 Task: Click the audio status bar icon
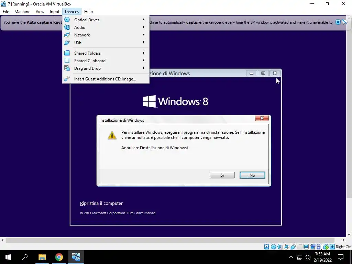pos(280,247)
